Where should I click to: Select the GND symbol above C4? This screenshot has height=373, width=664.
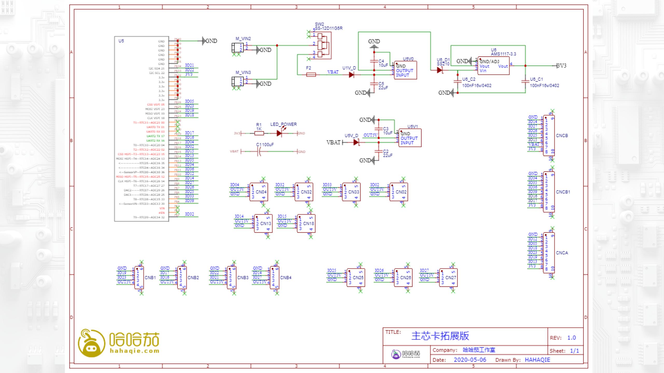pos(374,44)
